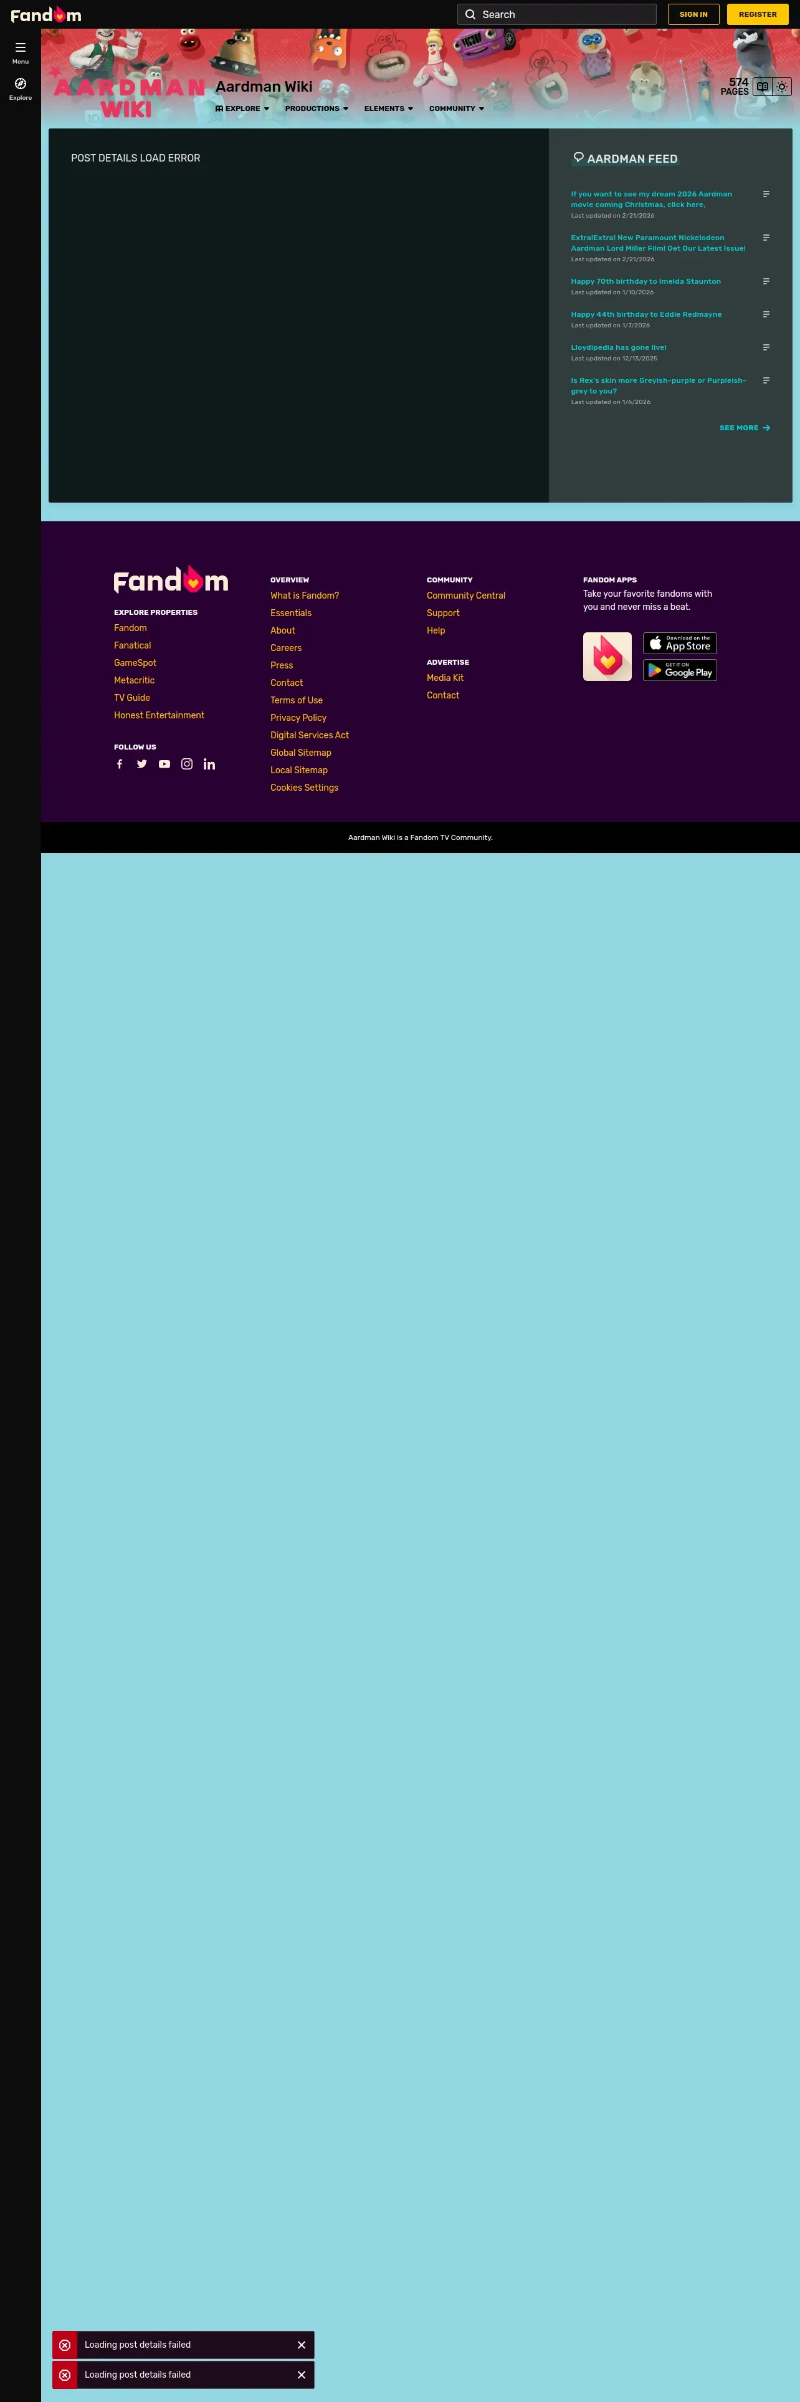Click the post icon beside 'Lloydipedia has gone live!'

point(766,347)
